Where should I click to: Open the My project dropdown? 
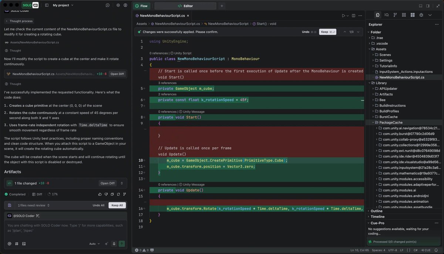(x=63, y=5)
